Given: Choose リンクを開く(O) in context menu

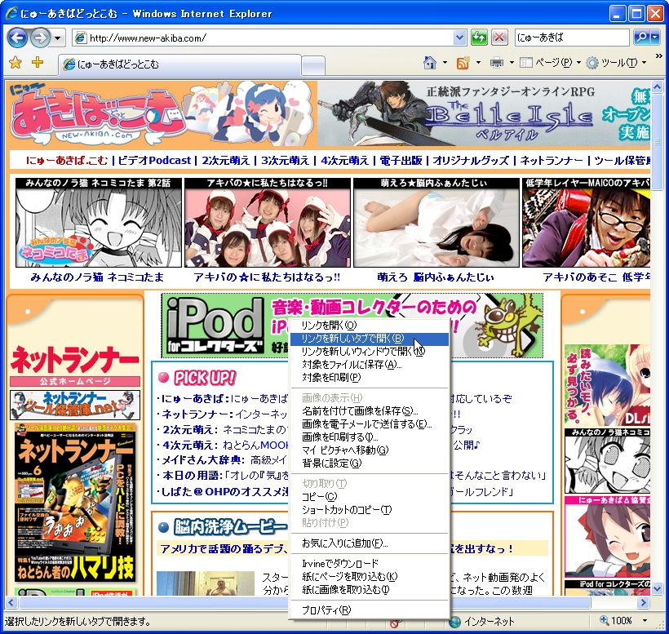Looking at the screenshot, I should pyautogui.click(x=370, y=325).
